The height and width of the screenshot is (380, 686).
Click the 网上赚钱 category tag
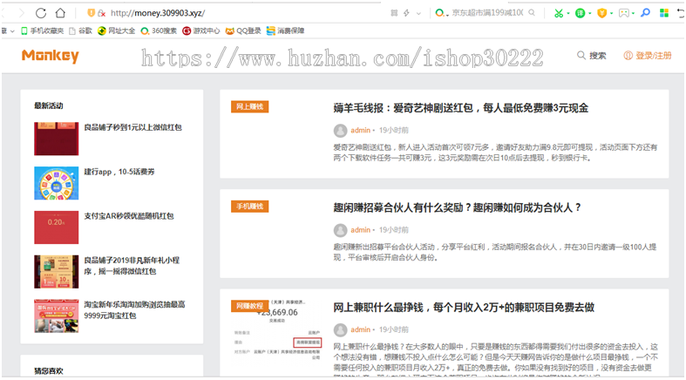(250, 106)
